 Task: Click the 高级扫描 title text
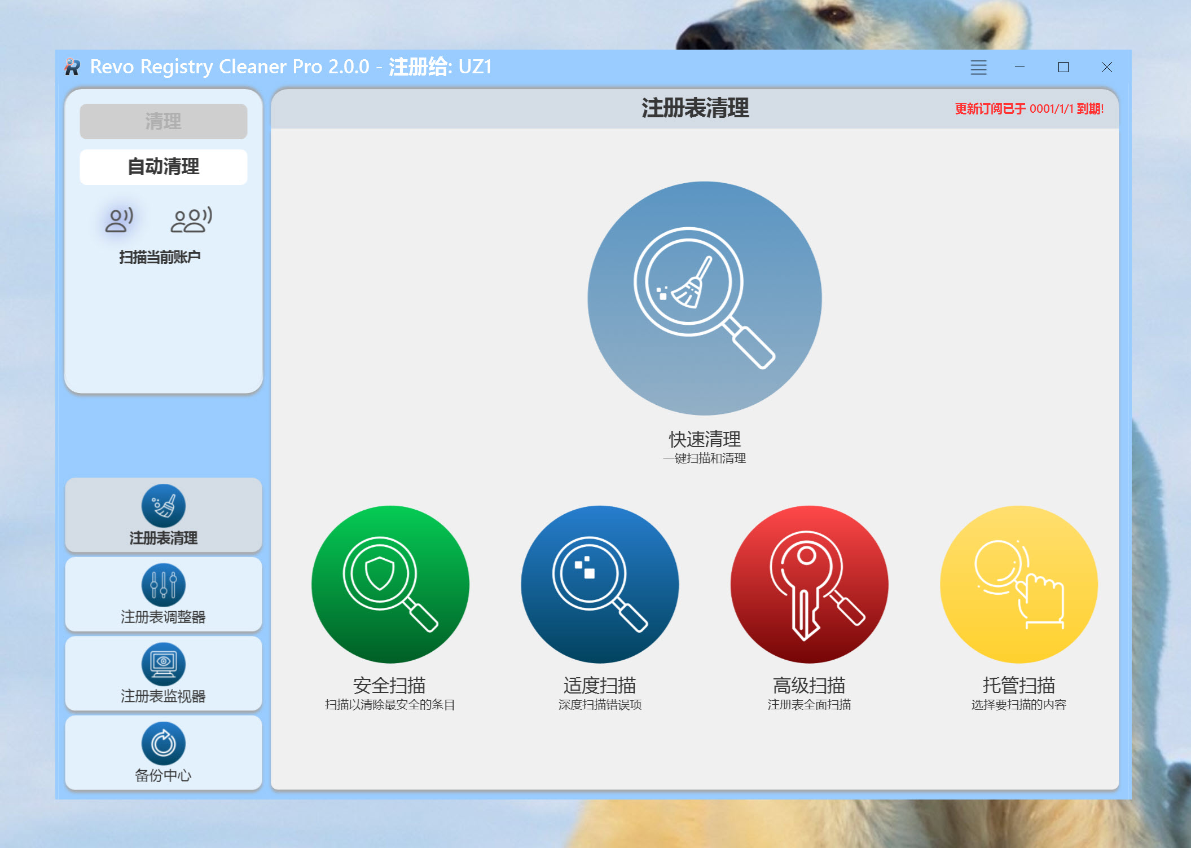[809, 686]
